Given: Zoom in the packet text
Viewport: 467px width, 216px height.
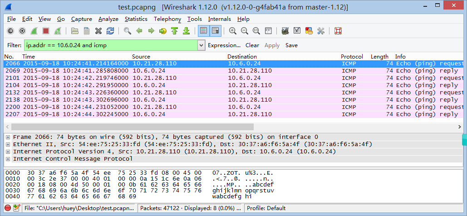Looking at the screenshot, I should pos(233,31).
